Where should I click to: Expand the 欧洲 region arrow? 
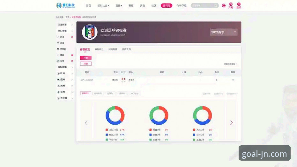tap(72, 74)
